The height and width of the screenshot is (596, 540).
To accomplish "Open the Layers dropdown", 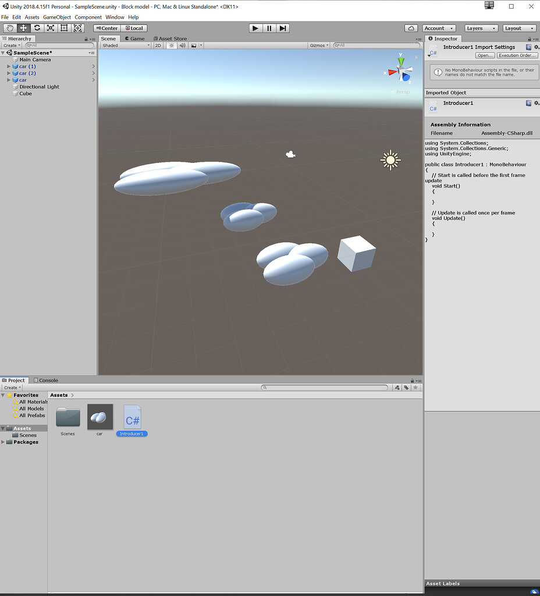I will pos(481,28).
